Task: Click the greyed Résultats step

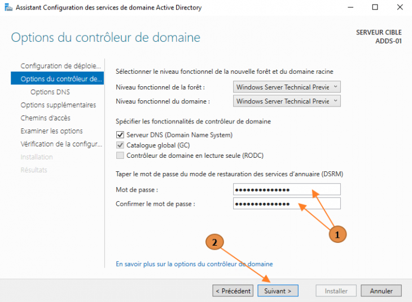Action: 34,170
